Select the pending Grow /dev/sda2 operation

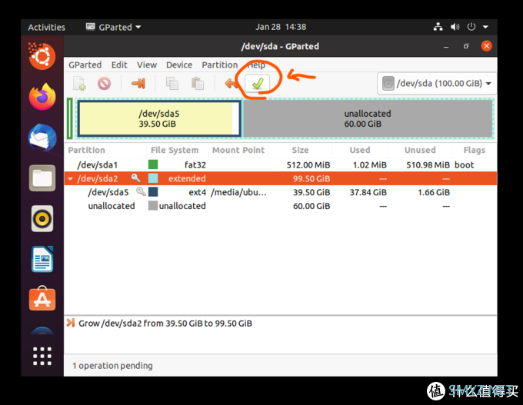[165, 324]
